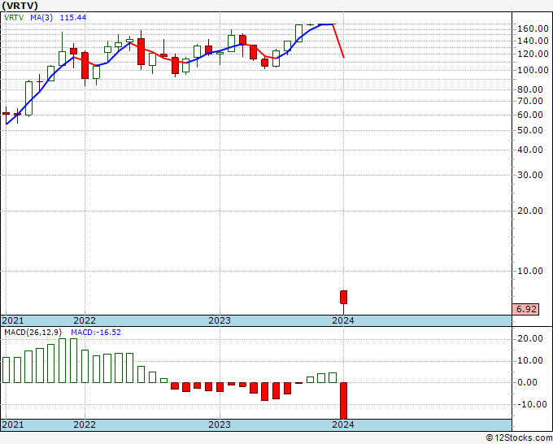Click the 140.00 price axis label
This screenshot has width=553, height=444.
tap(533, 41)
